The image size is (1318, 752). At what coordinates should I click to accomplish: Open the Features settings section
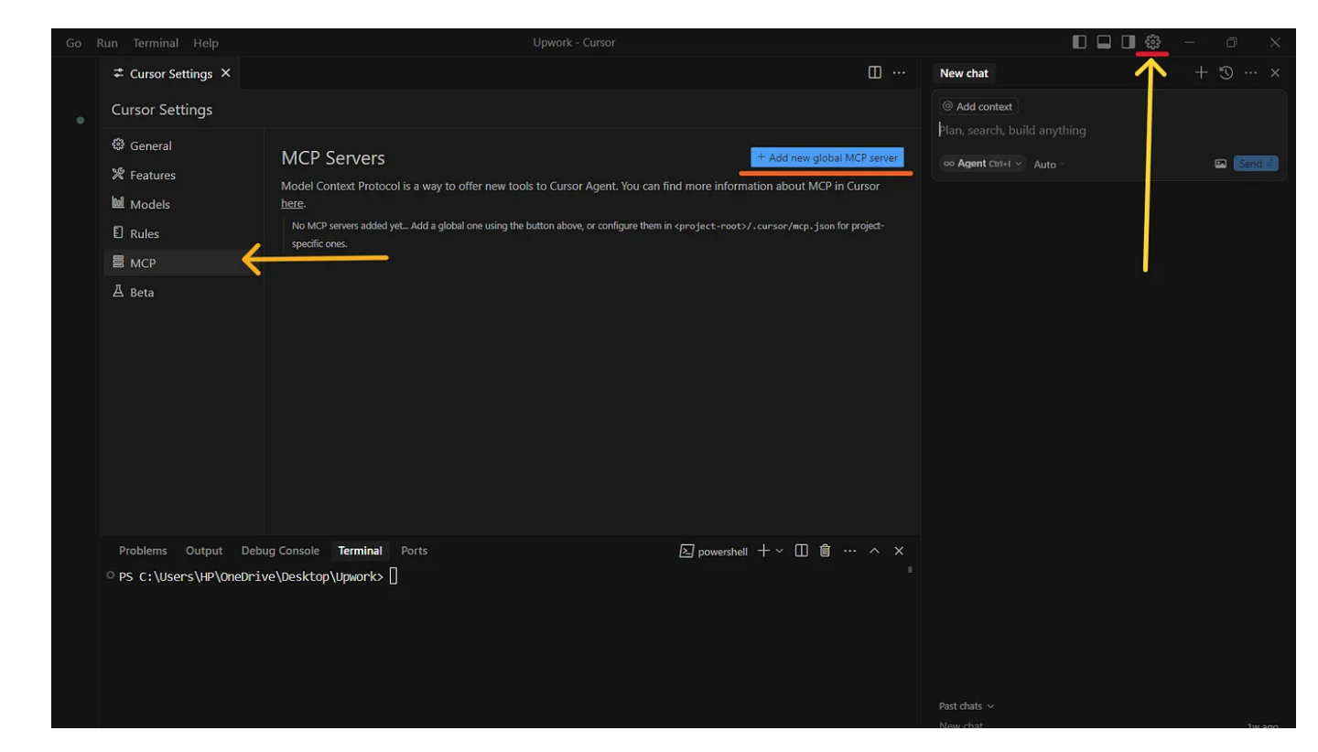click(182, 175)
